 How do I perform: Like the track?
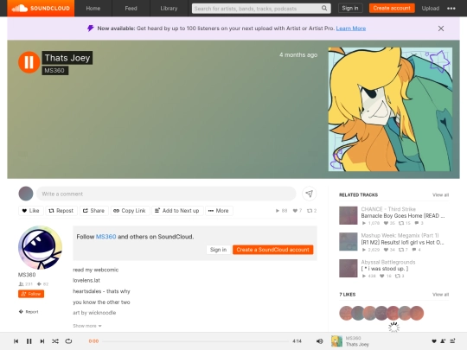point(30,211)
